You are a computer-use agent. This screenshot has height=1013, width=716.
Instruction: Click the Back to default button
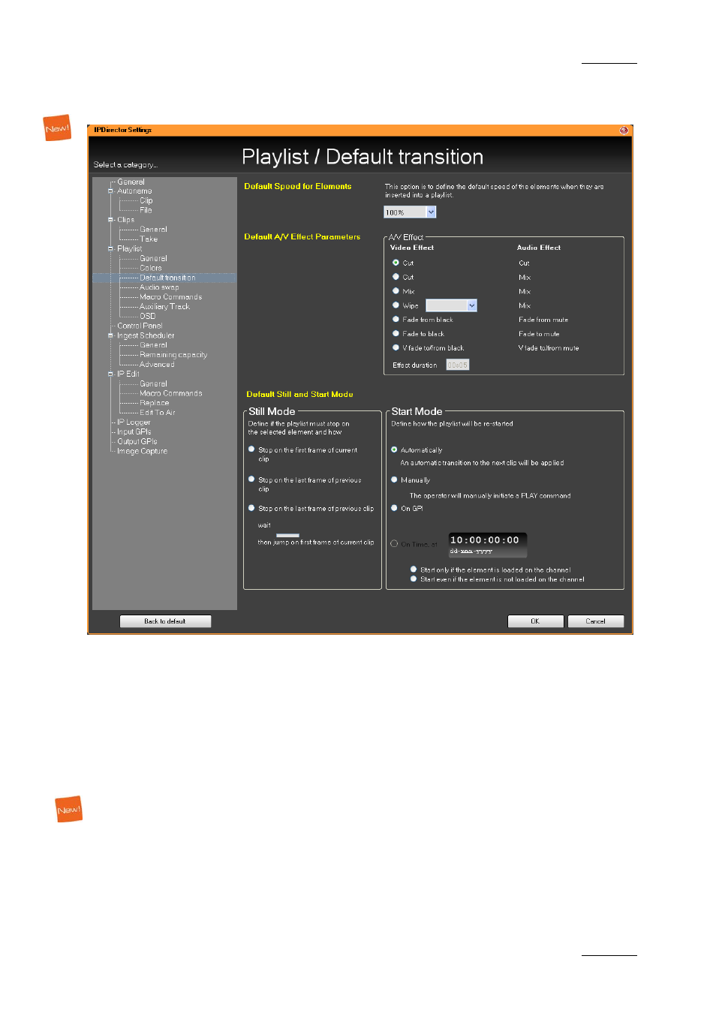coord(165,621)
